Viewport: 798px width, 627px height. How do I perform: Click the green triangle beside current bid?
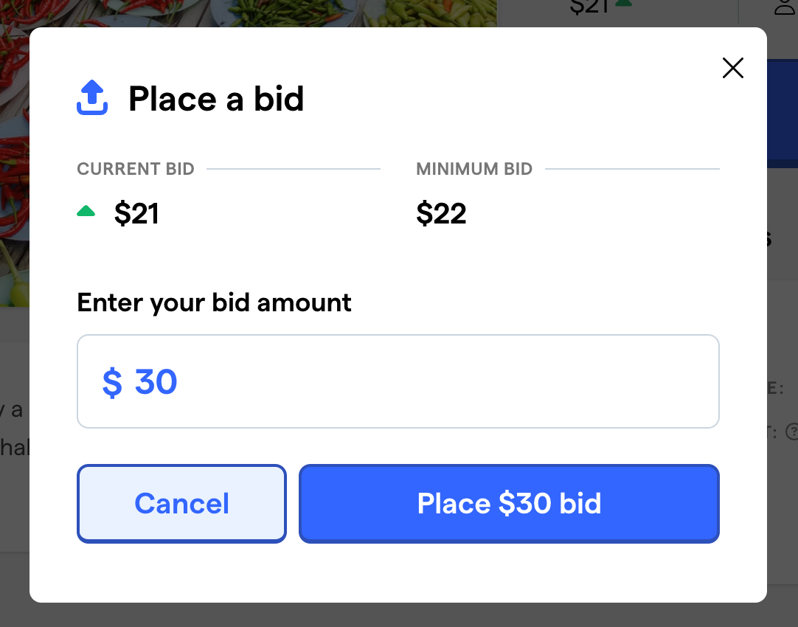pyautogui.click(x=86, y=211)
